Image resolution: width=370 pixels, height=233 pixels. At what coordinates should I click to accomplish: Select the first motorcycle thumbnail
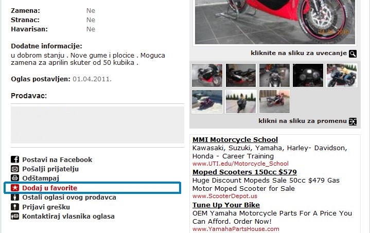point(207,76)
